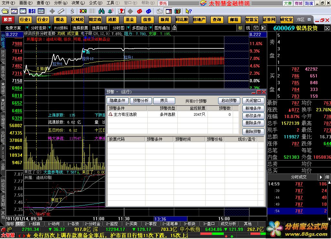Click the red circular logo icon
Image resolution: width=331 pixels, height=239 pixels.
[x=140, y=11]
